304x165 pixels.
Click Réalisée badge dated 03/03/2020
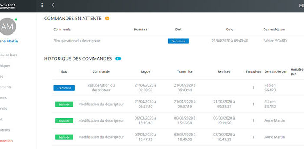64,137
